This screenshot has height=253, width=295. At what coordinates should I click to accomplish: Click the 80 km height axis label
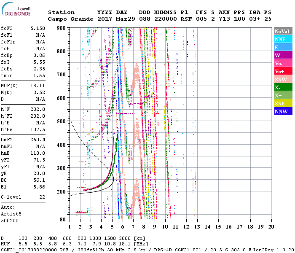click(x=63, y=219)
